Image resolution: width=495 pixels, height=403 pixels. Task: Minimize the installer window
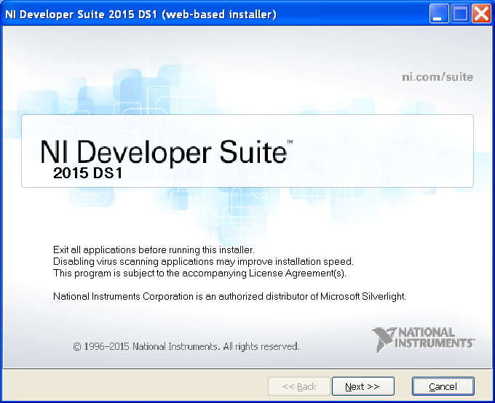point(439,14)
